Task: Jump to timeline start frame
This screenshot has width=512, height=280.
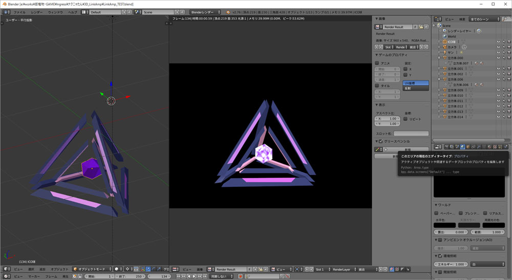Action: click(x=178, y=276)
